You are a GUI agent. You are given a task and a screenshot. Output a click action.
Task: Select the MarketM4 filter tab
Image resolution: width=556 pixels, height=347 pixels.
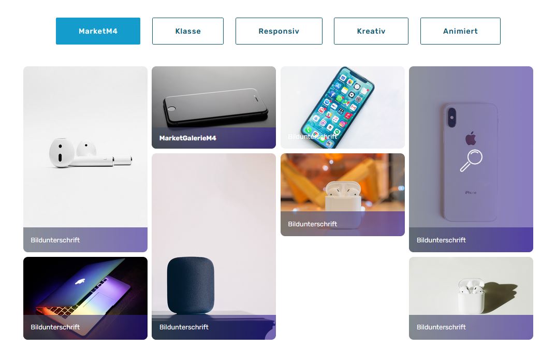(x=98, y=31)
